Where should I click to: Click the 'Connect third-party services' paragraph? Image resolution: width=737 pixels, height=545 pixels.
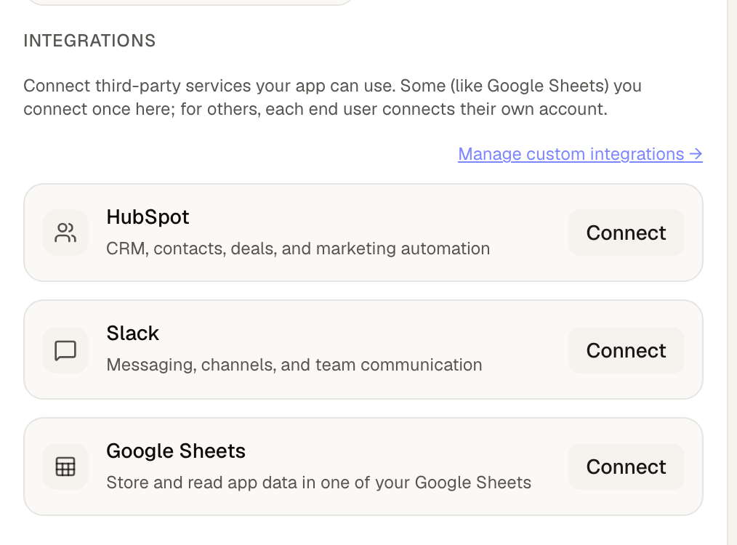332,97
